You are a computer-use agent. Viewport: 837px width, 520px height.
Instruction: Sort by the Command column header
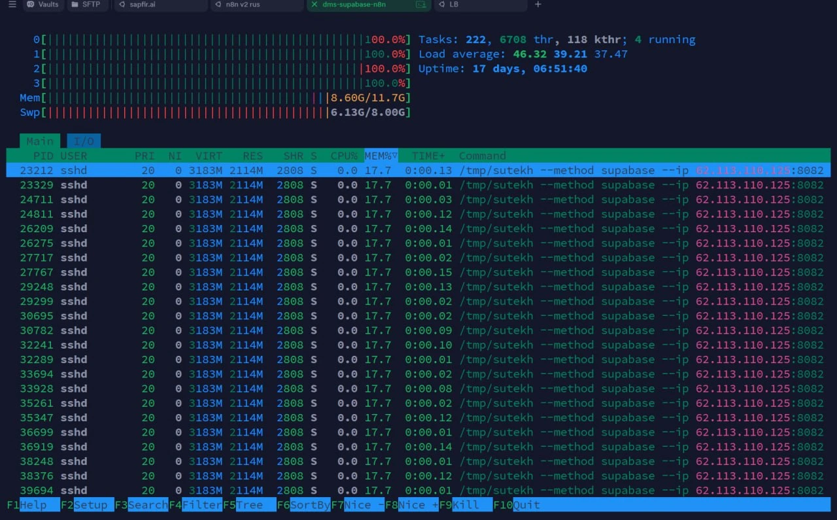click(x=483, y=156)
